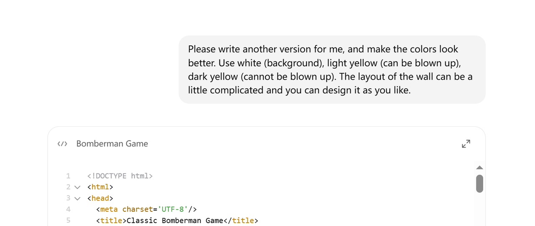The width and height of the screenshot is (535, 226).
Task: Expand the code panel to fullscreen
Action: (466, 144)
